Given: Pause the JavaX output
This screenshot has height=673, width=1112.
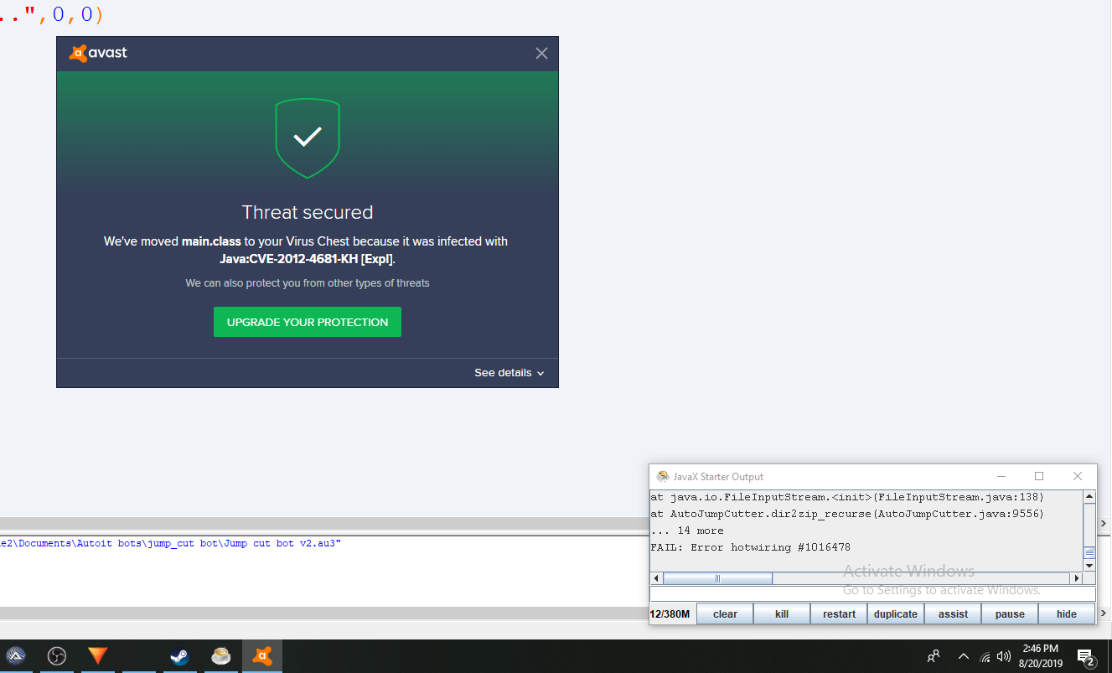Looking at the screenshot, I should pyautogui.click(x=1010, y=614).
